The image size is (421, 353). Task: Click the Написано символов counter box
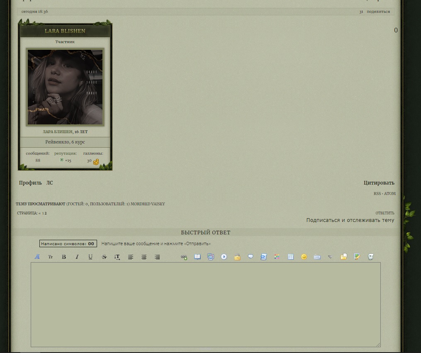click(68, 244)
